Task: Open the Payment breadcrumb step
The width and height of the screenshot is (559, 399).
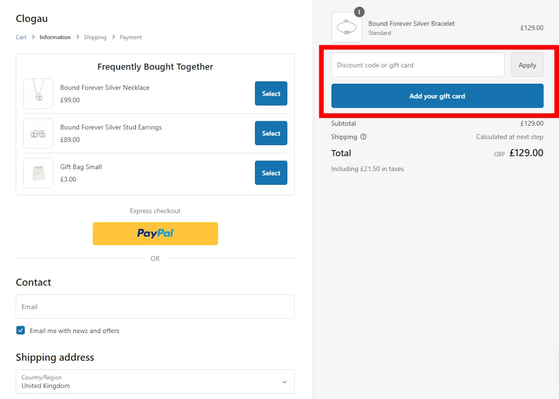Action: pos(131,37)
